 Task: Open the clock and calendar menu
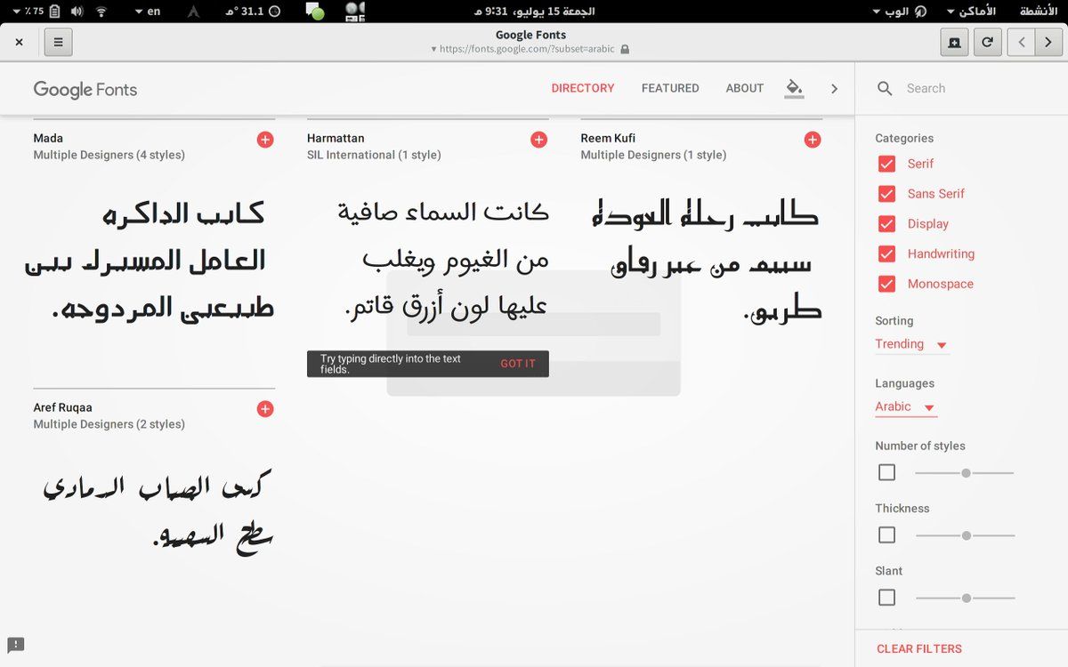tap(534, 12)
